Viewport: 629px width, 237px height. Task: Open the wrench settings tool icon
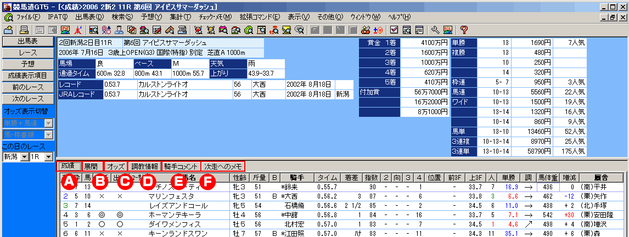click(435, 30)
